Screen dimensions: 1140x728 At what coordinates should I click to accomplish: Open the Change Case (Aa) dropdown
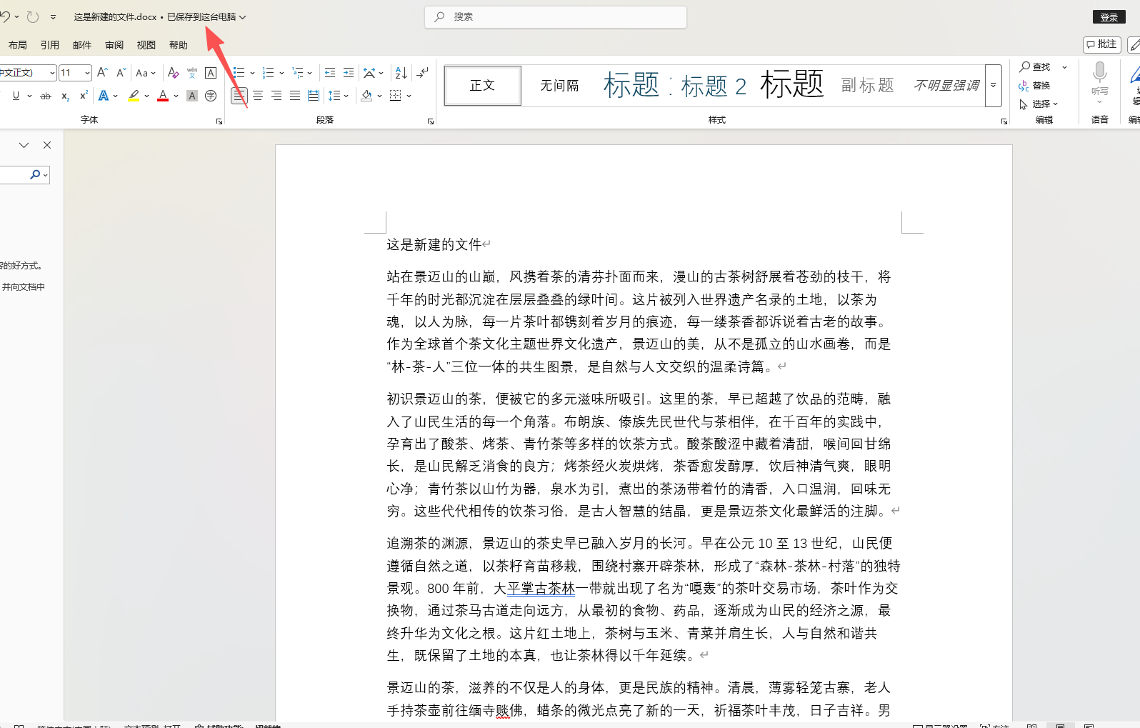click(x=146, y=73)
